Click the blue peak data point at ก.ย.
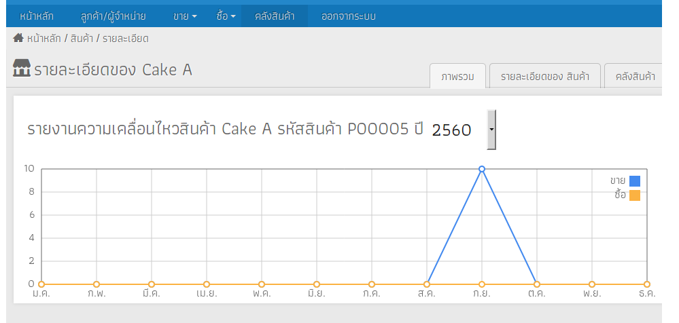The height and width of the screenshot is (323, 679). point(481,169)
